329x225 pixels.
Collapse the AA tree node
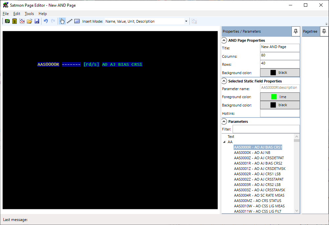(224, 142)
